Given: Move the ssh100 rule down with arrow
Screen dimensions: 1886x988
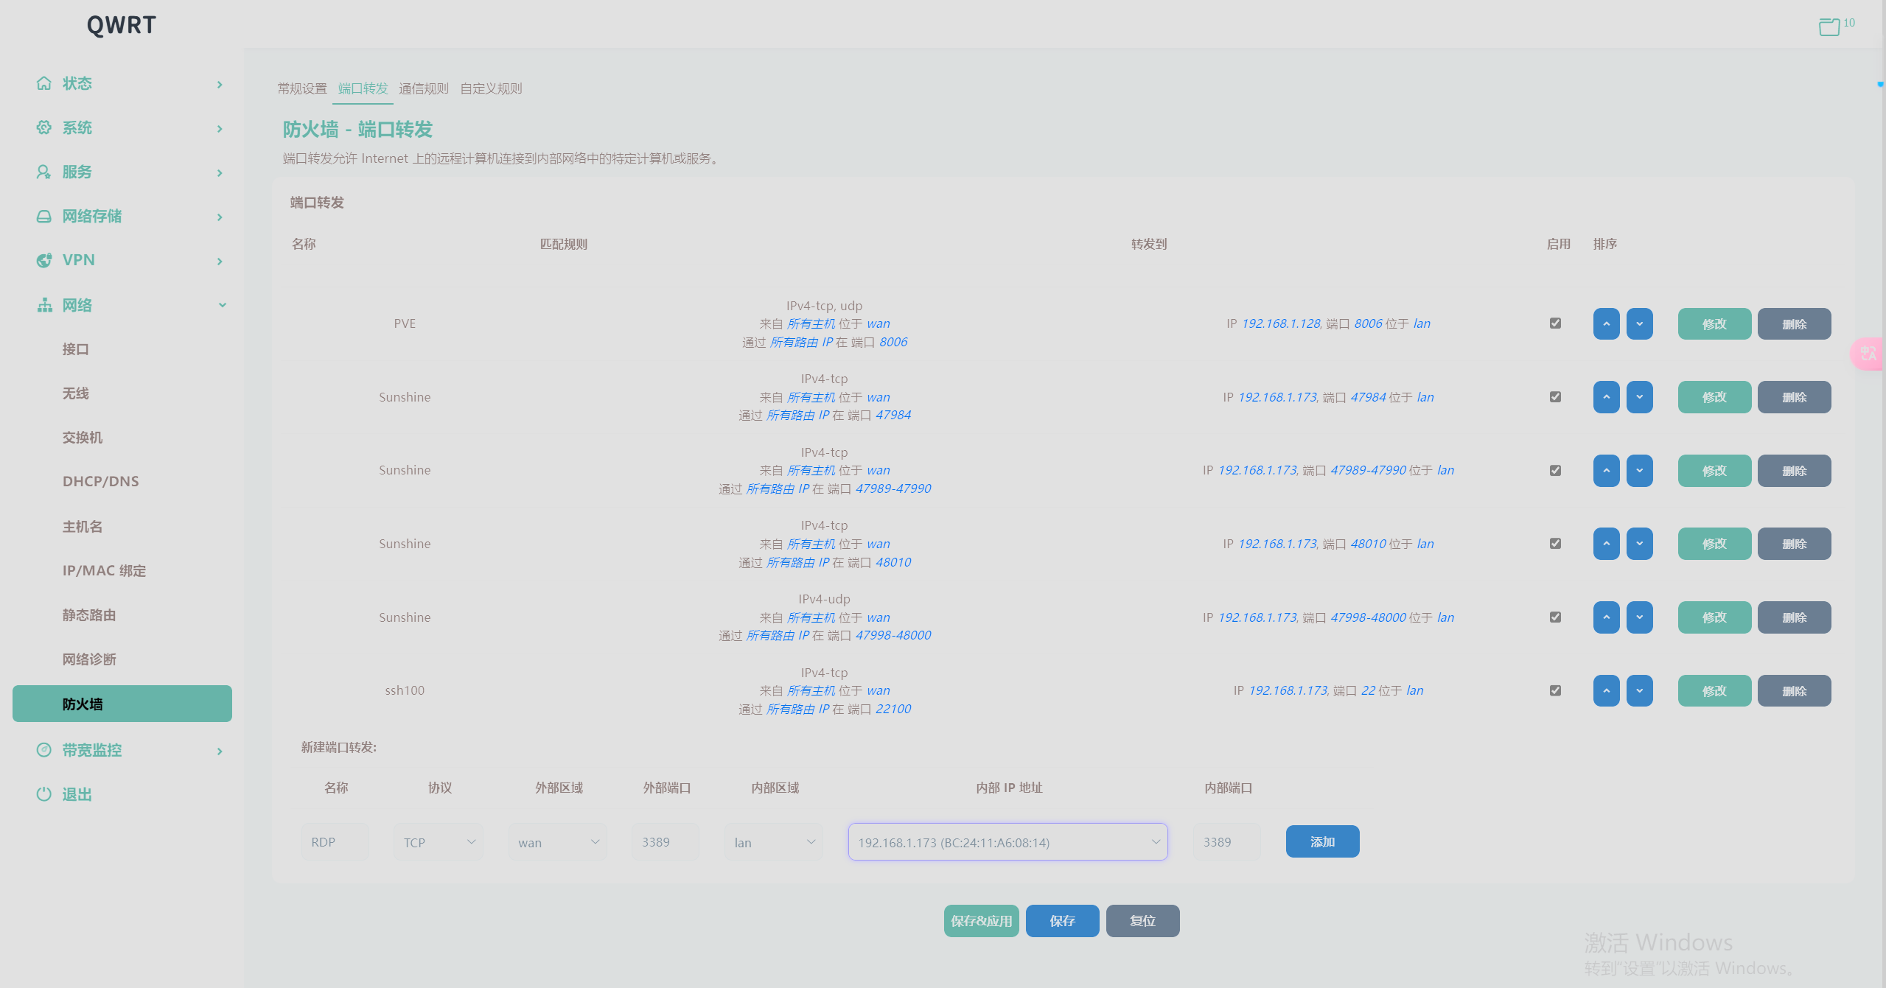Looking at the screenshot, I should (x=1639, y=691).
